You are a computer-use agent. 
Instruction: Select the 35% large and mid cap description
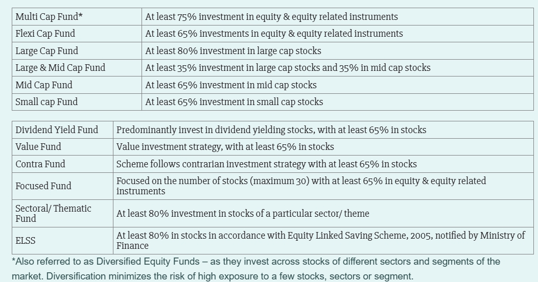coord(288,68)
